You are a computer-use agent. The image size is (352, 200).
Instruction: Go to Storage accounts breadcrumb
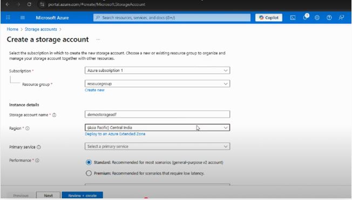(41, 29)
